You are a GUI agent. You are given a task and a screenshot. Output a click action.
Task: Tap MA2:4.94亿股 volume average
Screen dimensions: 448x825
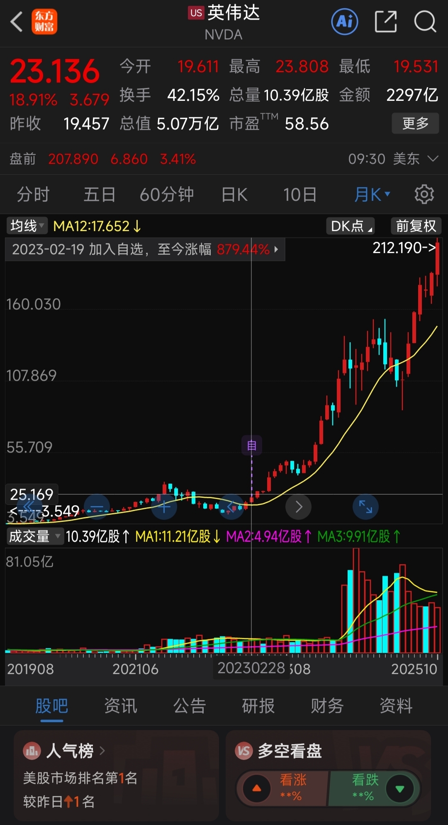tap(269, 536)
